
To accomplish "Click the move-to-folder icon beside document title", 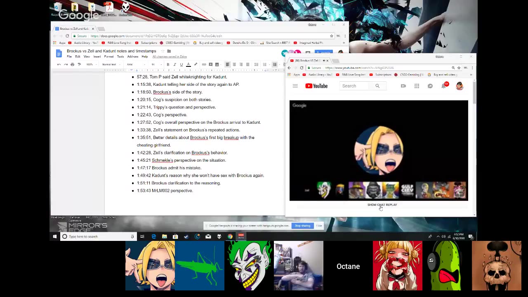I will click(169, 51).
